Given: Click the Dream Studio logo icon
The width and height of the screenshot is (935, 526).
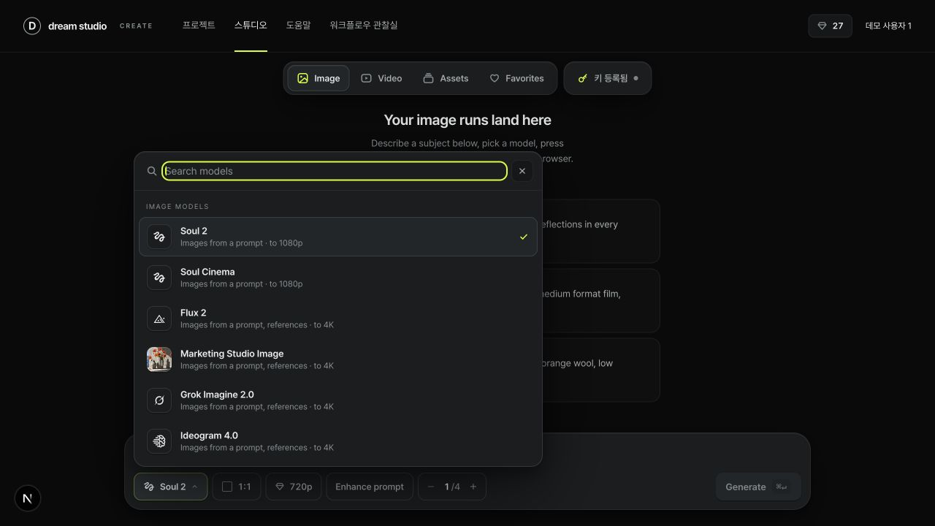Looking at the screenshot, I should [32, 26].
